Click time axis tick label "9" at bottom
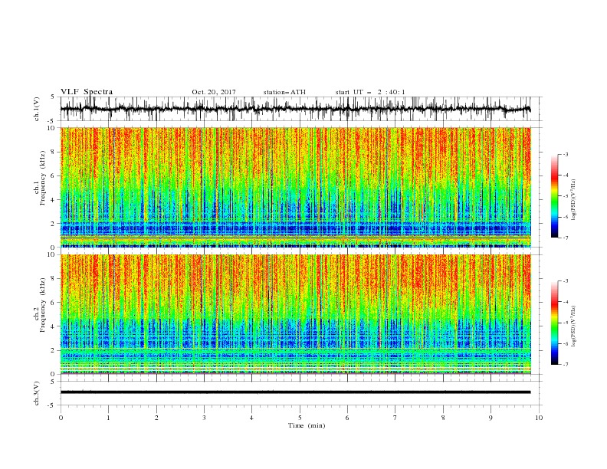The image size is (607, 469). [x=491, y=418]
